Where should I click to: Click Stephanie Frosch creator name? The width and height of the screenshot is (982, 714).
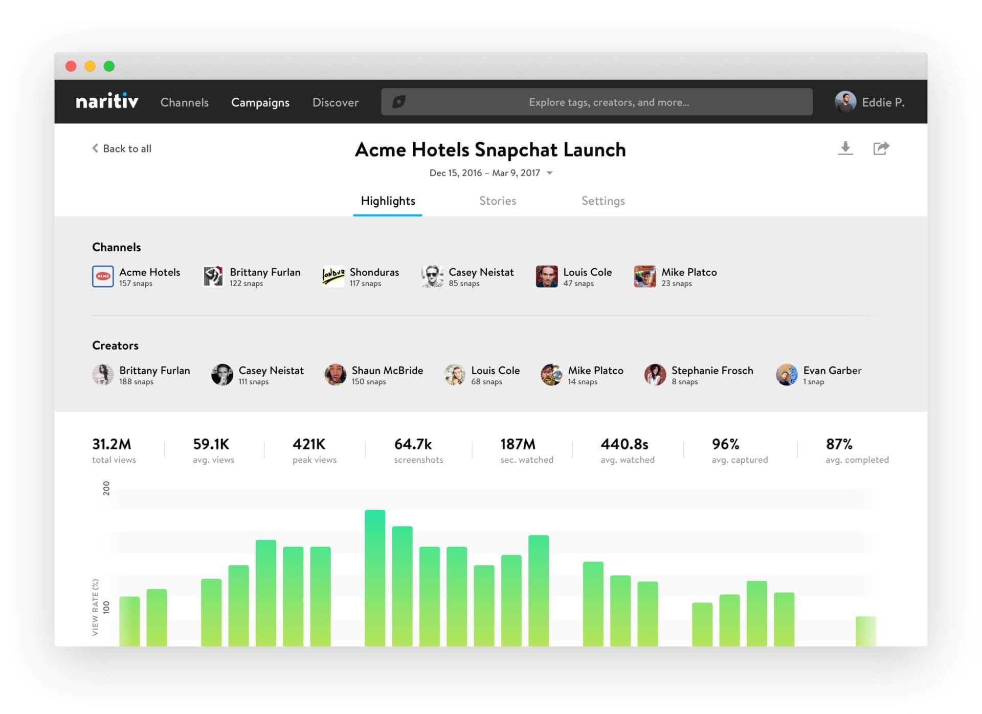pos(712,370)
